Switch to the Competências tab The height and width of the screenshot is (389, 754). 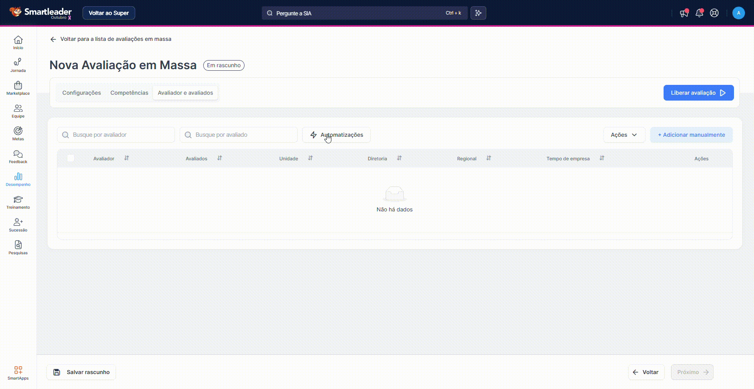click(129, 93)
